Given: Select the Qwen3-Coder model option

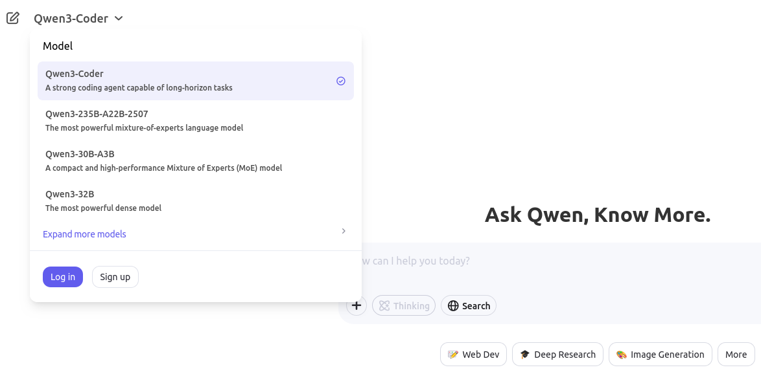Looking at the screenshot, I should point(196,81).
